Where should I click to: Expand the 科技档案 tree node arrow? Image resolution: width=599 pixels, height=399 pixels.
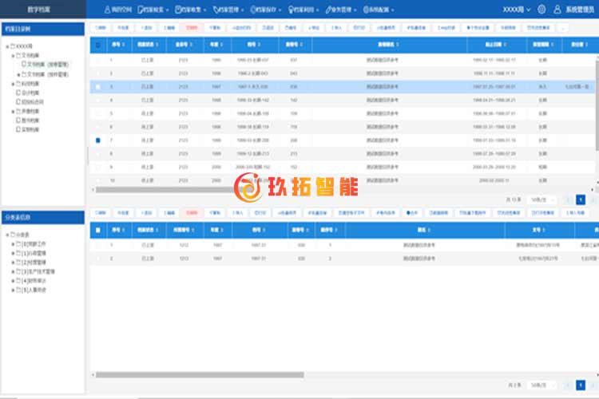pos(13,84)
